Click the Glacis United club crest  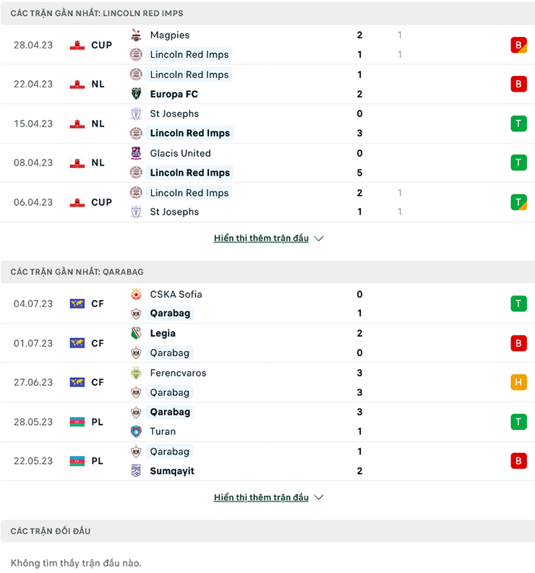coord(136,153)
